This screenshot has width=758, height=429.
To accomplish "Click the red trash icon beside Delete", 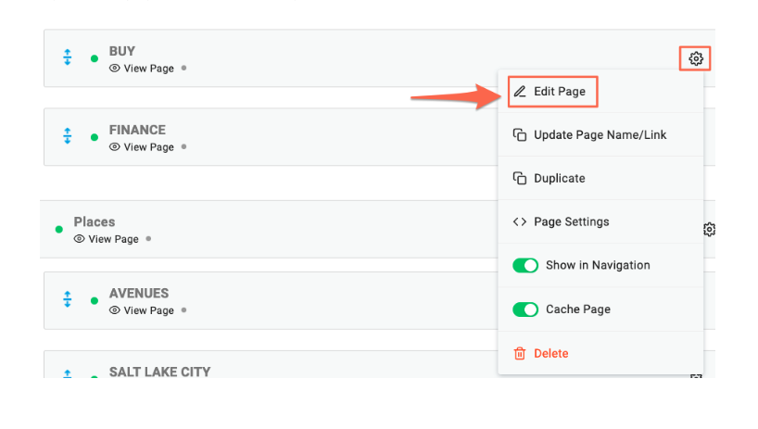I will 520,353.
